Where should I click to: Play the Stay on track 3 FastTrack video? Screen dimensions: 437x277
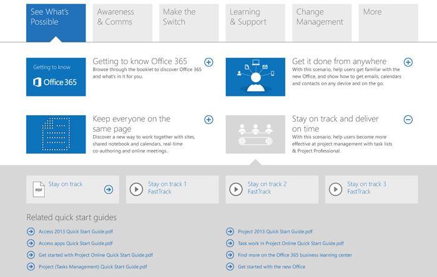(335, 189)
